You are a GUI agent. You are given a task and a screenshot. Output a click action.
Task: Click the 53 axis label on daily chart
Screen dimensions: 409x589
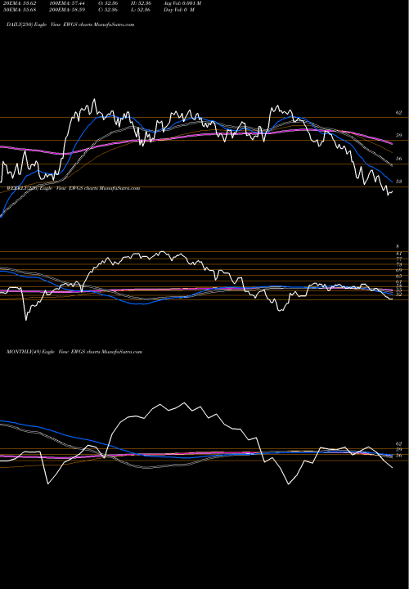399,182
